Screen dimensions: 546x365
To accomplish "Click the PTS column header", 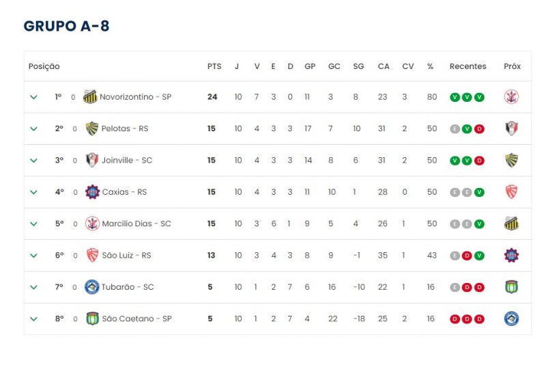I will point(214,66).
